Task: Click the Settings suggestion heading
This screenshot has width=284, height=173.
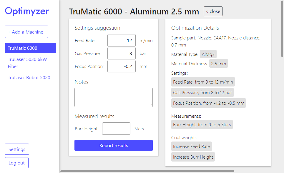Action: coord(97,28)
